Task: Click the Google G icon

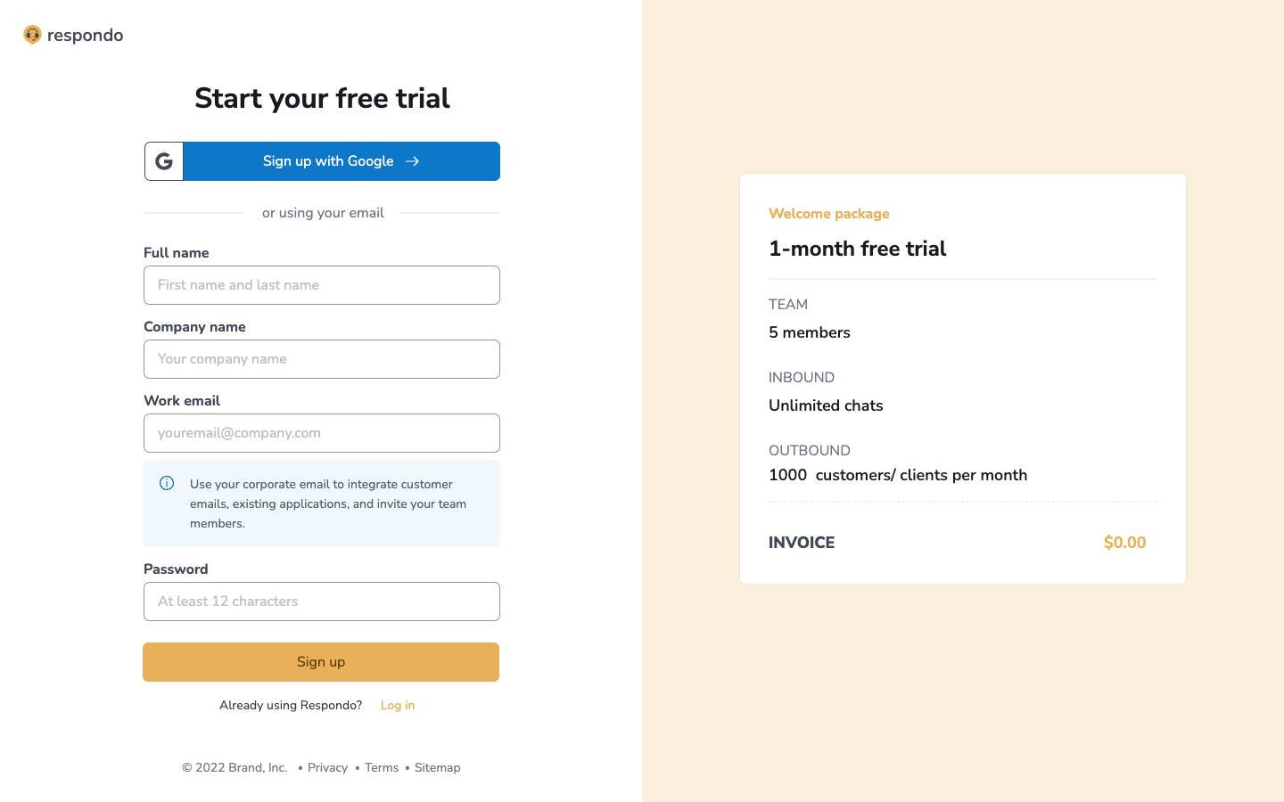Action: (164, 161)
